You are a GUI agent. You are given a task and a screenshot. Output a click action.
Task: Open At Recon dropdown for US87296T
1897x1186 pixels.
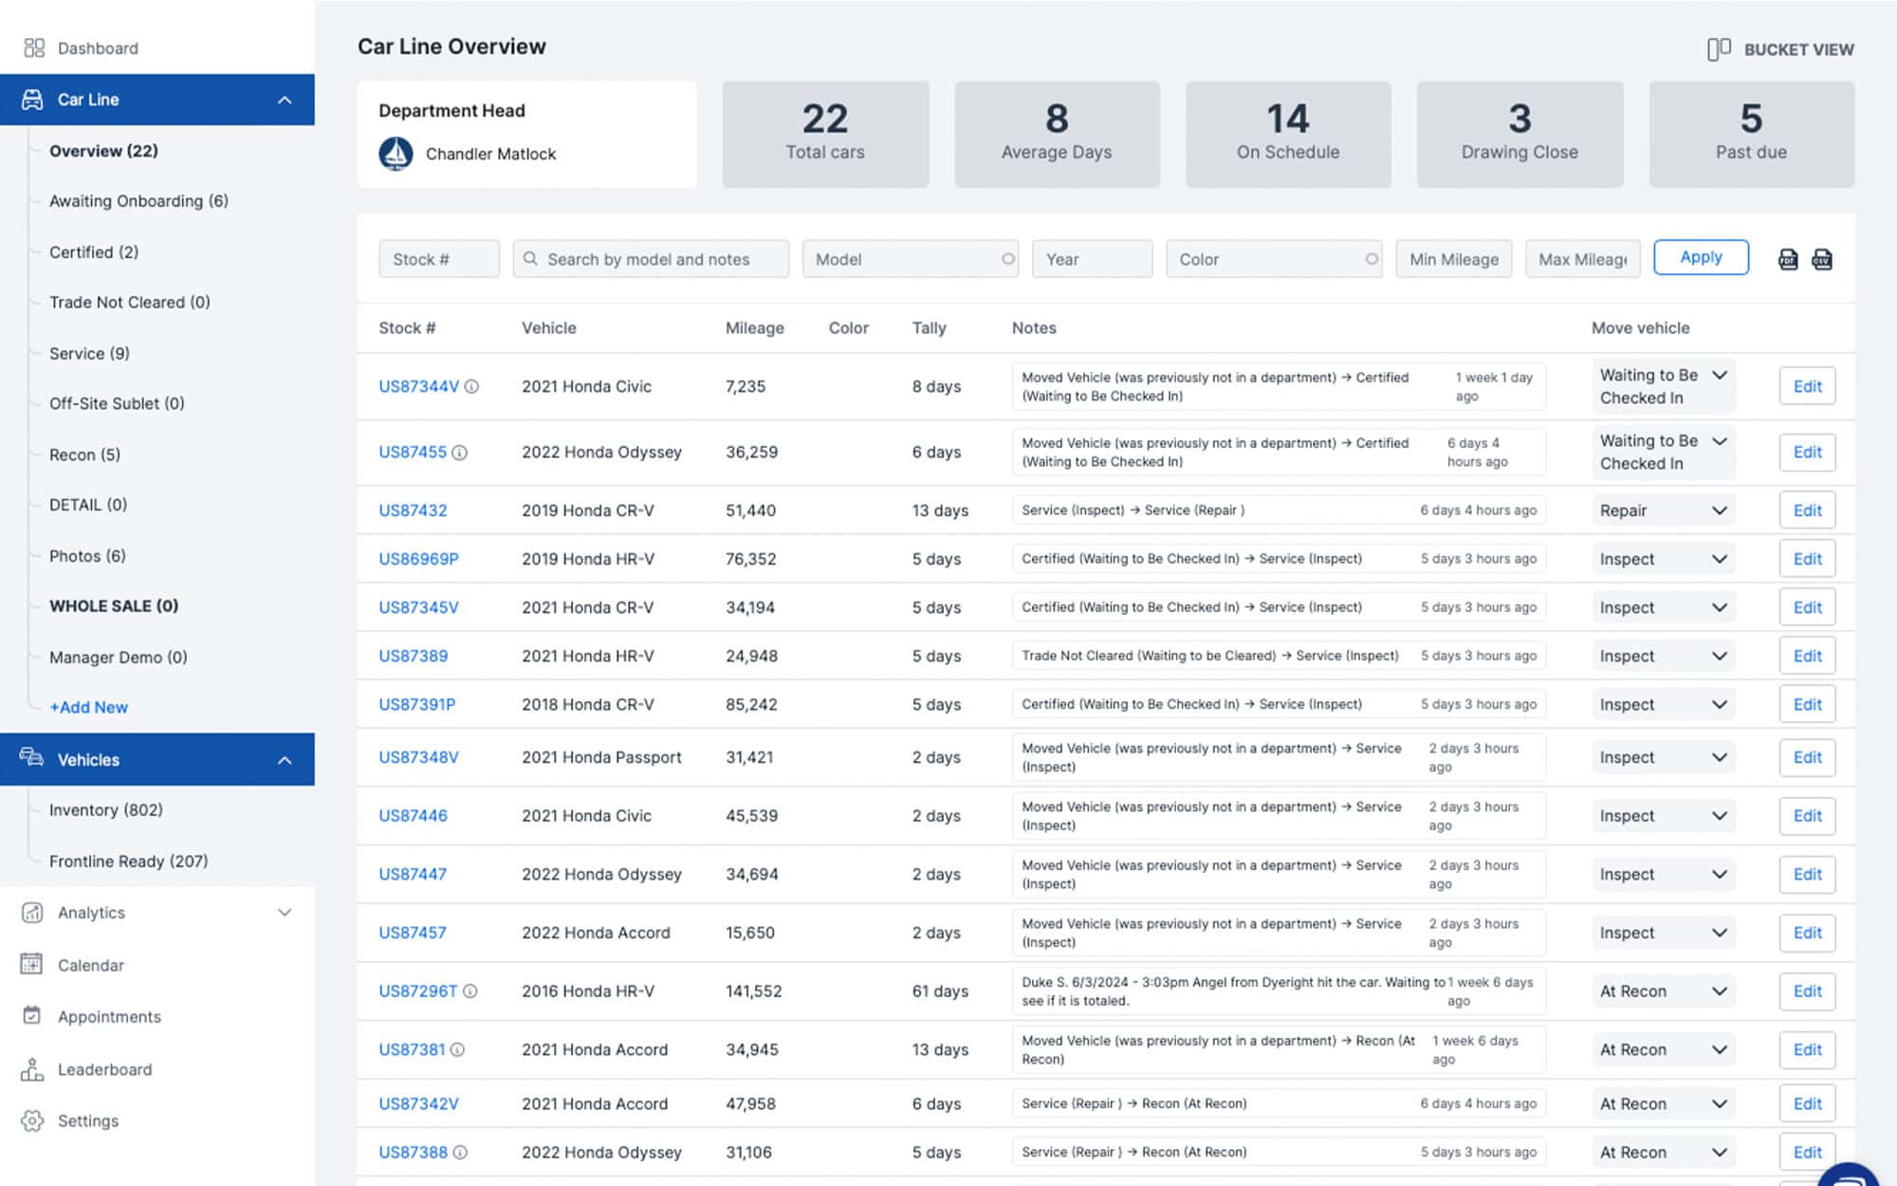click(1665, 991)
